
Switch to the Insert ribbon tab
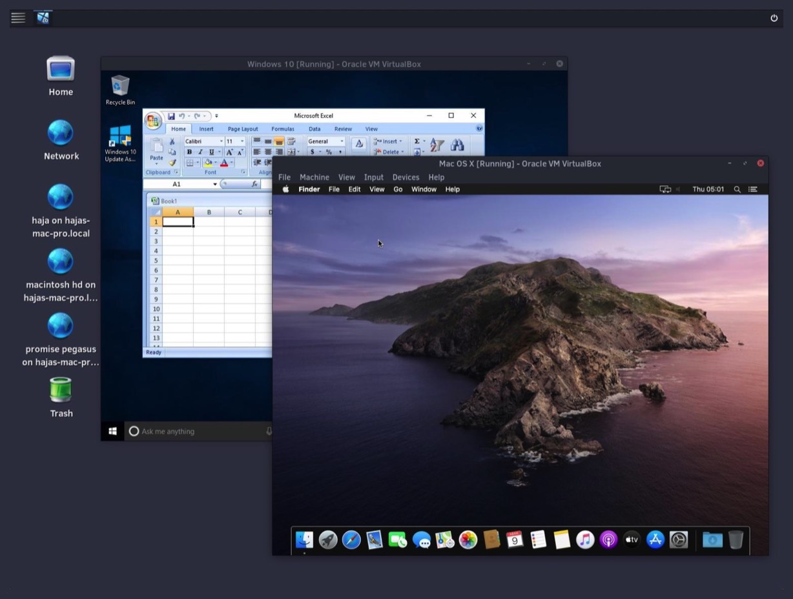tap(206, 129)
